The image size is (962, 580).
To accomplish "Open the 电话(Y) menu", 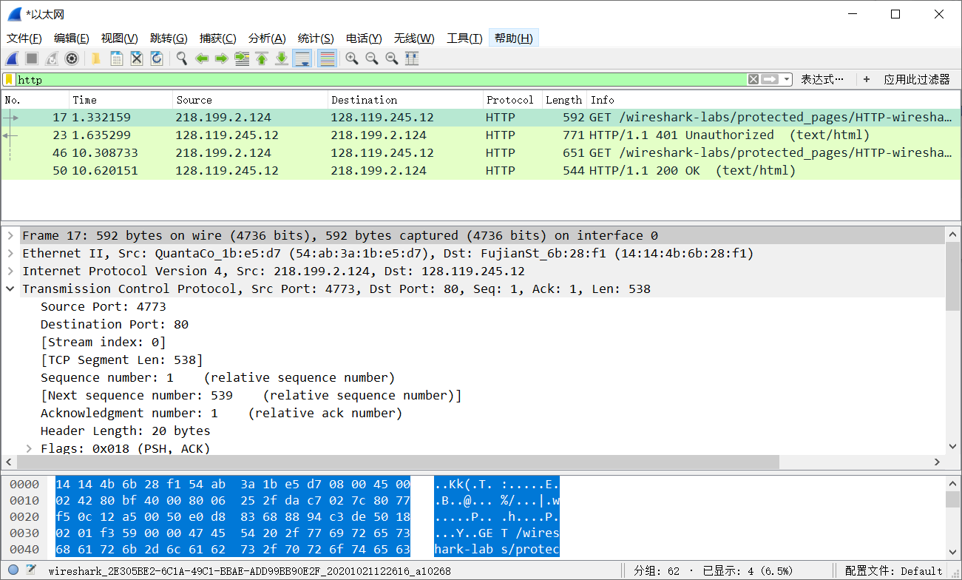I will point(364,38).
